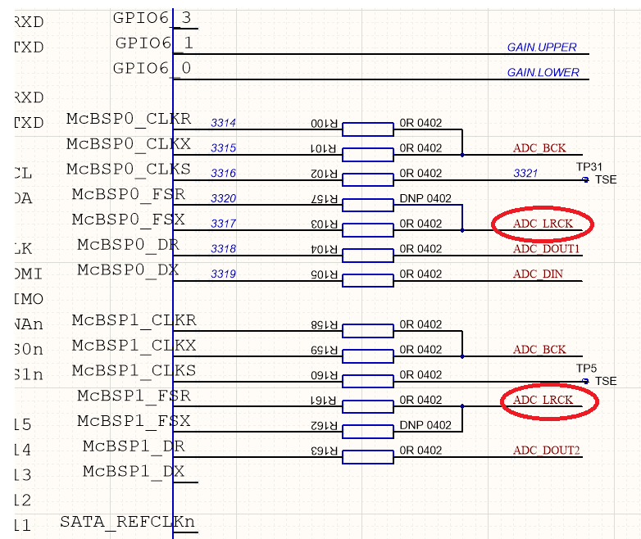
Task: Select net number 3316
Action: point(223,174)
